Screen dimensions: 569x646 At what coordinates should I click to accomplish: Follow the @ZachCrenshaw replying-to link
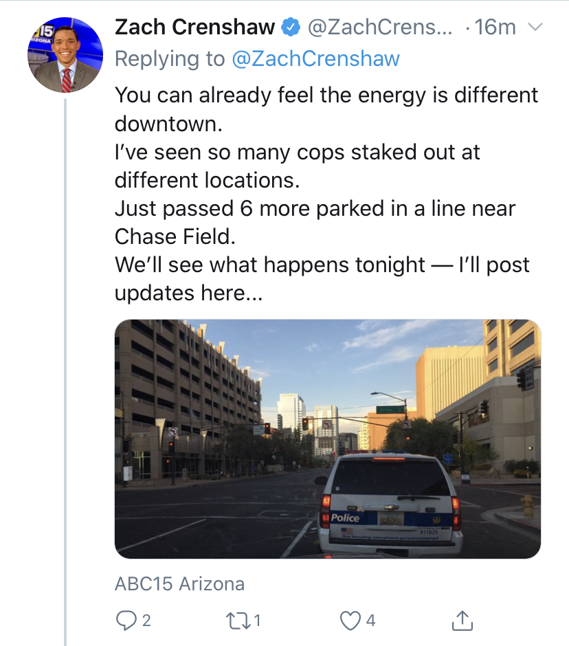(315, 58)
